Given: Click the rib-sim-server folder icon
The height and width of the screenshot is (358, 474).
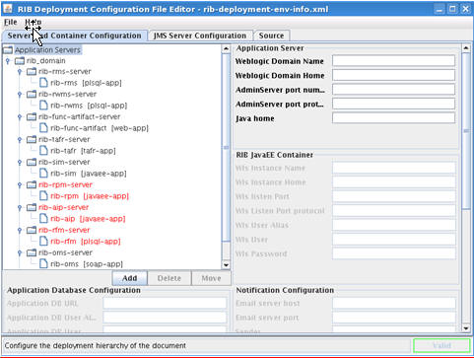Looking at the screenshot, I should click(32, 163).
